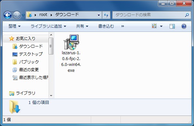194x126 pixels.
Task: Open recent pages dropdown beside Forward arrow
Action: [23, 15]
